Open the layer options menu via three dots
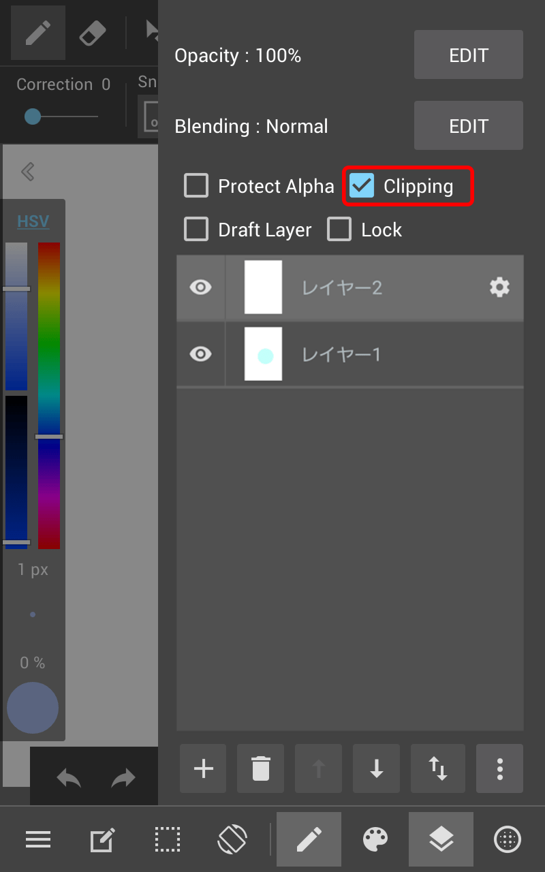This screenshot has width=545, height=872. tap(499, 768)
